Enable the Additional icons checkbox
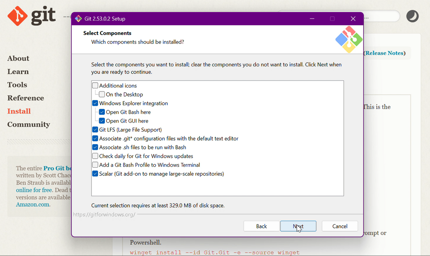 pyautogui.click(x=95, y=85)
